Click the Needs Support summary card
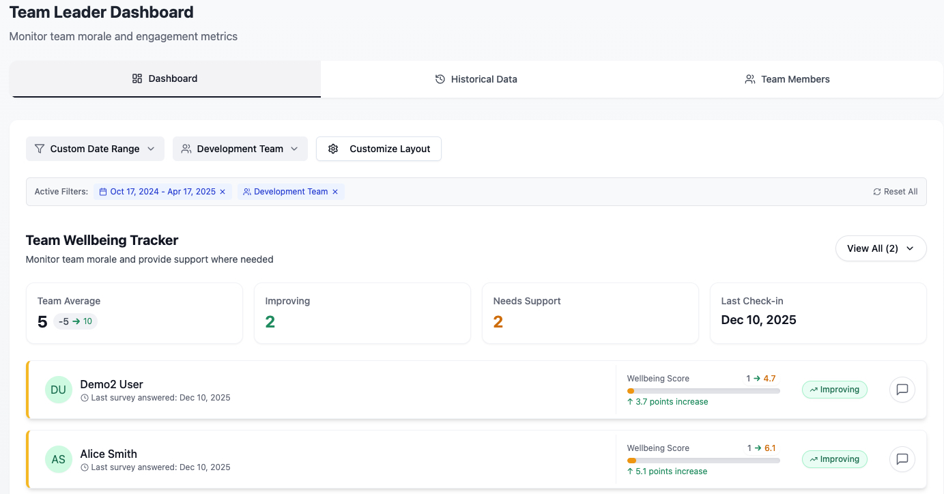944x494 pixels. tap(590, 313)
